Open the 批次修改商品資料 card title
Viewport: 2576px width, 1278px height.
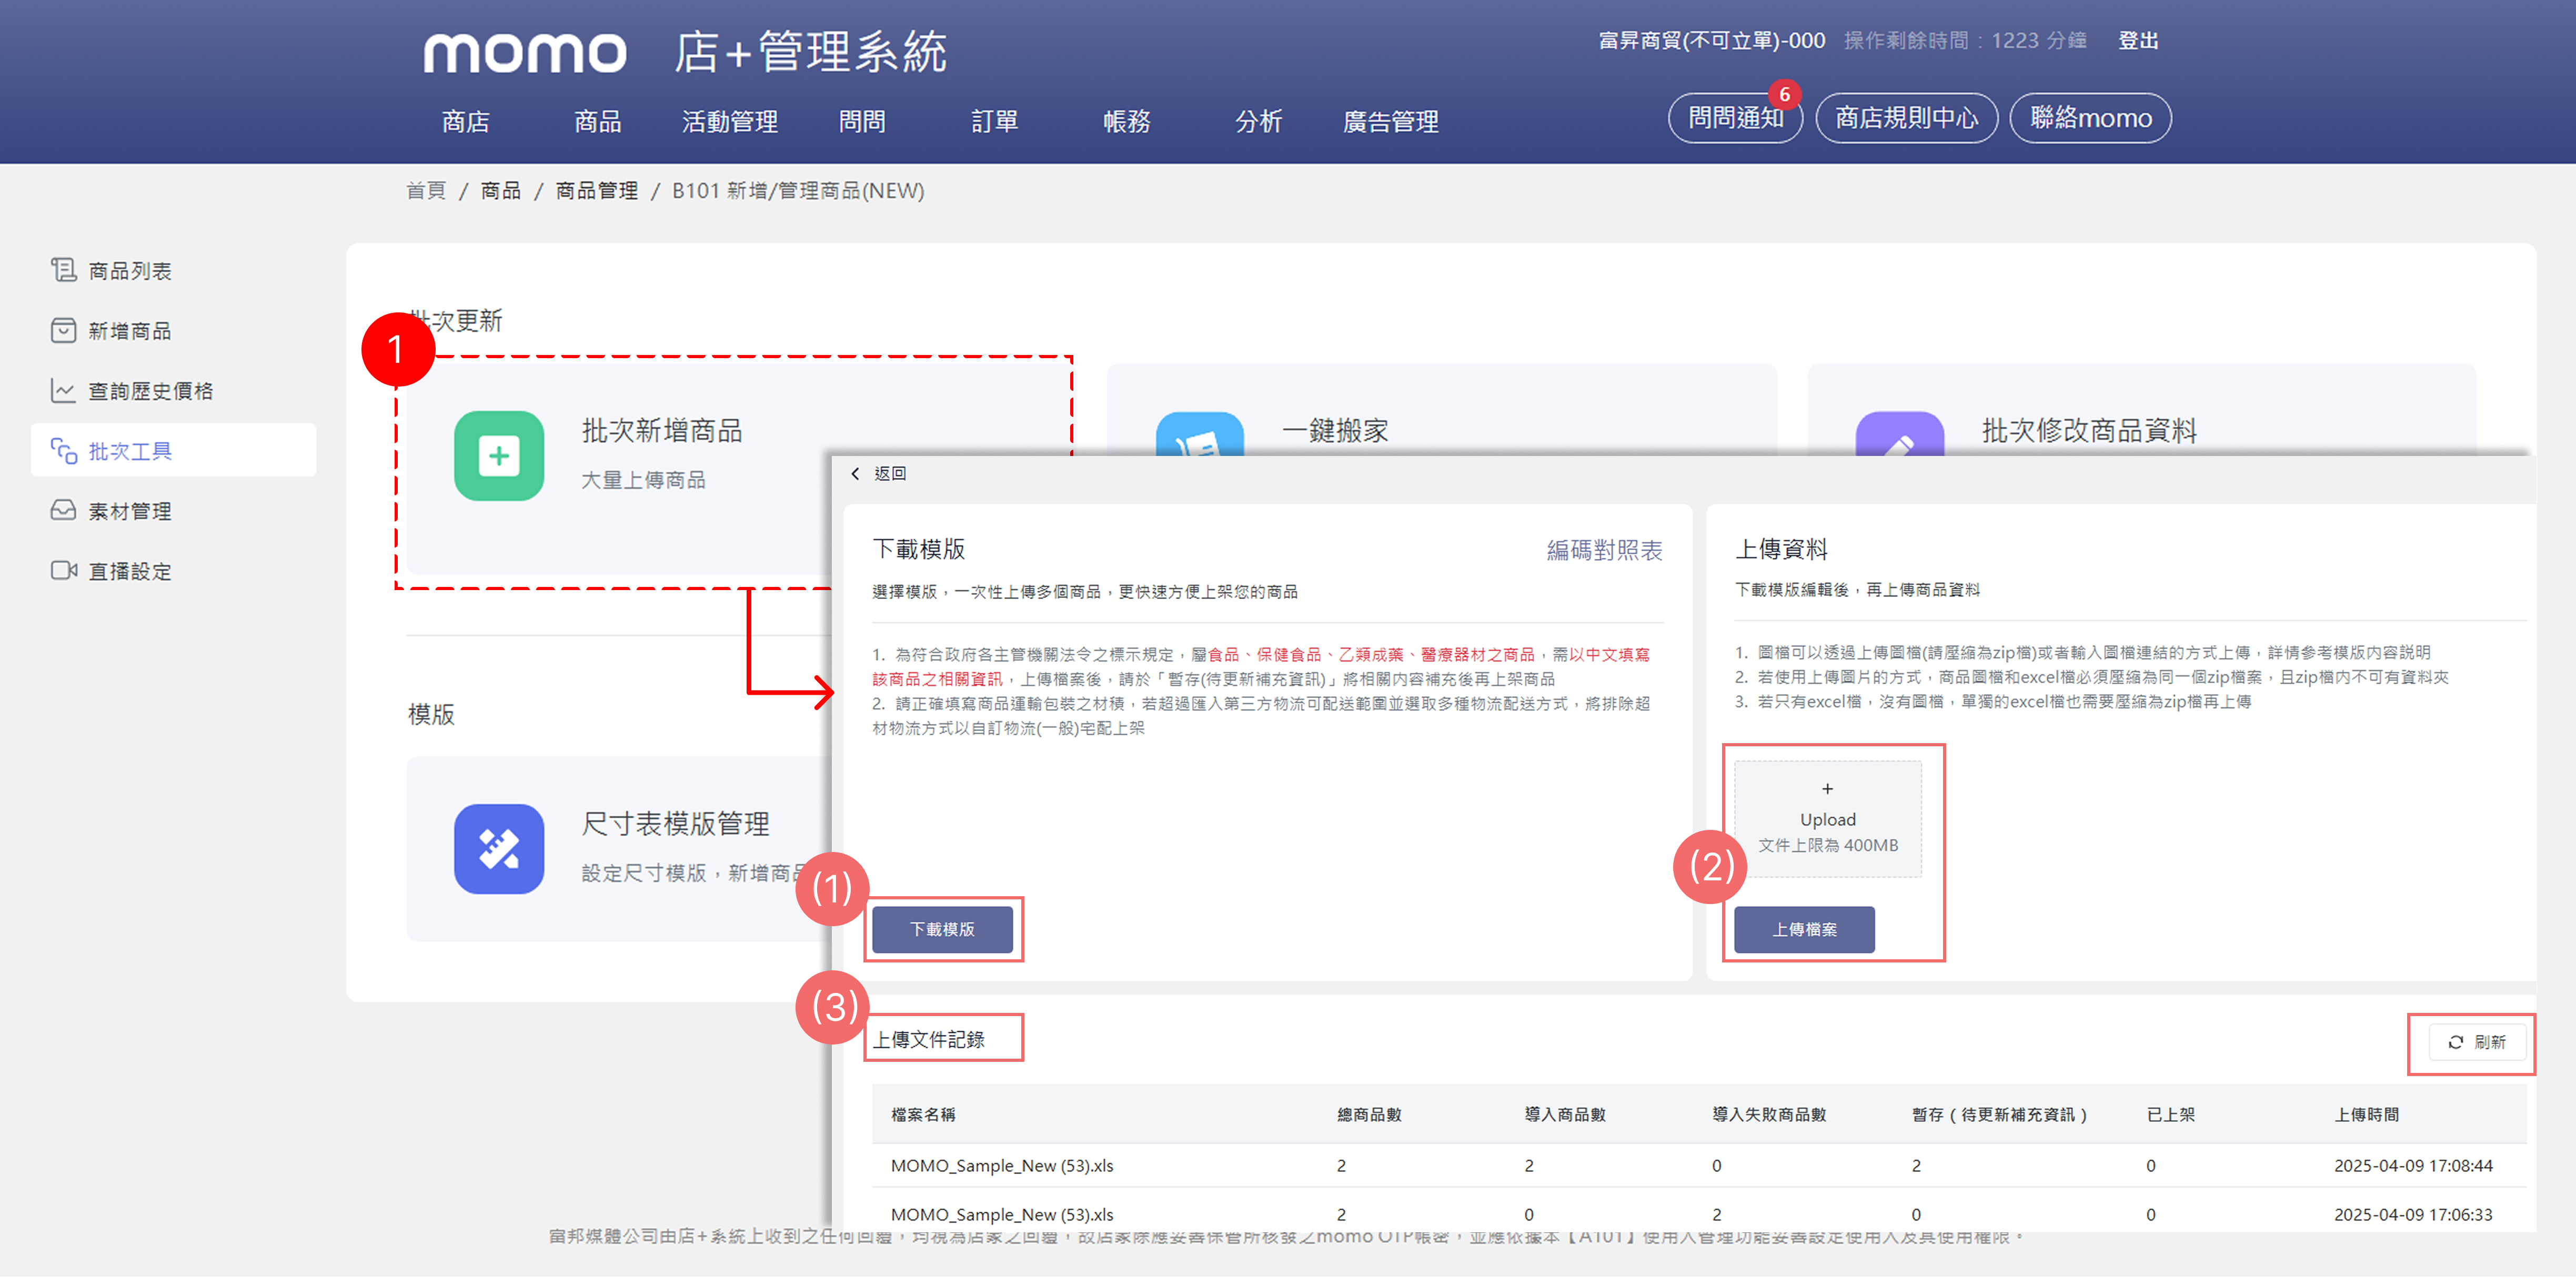(x=2089, y=431)
